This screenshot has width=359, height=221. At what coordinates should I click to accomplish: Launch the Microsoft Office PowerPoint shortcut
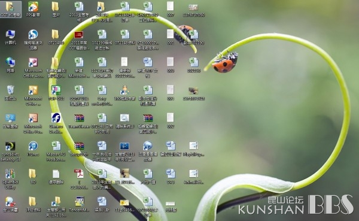tap(33, 118)
